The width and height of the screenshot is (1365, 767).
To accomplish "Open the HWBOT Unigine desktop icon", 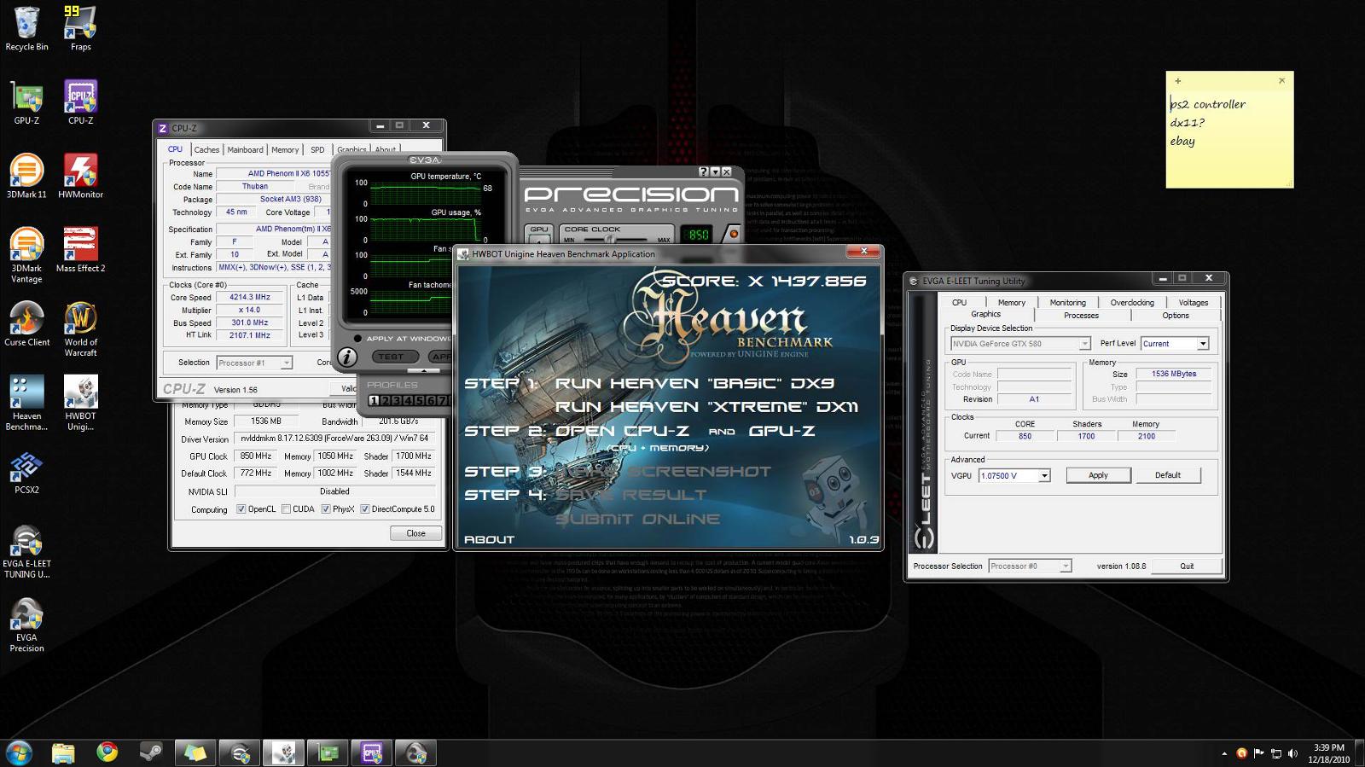I will (x=80, y=403).
